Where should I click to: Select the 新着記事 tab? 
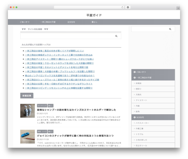27,95
